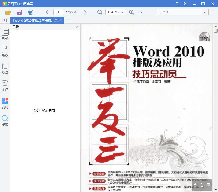Find the previous search result with the up arrow
The width and height of the screenshot is (218, 192).
205,12
